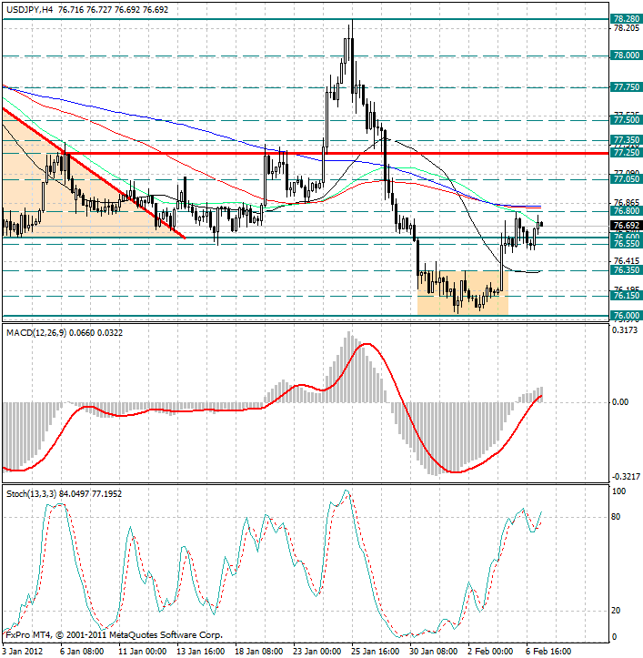
Task: Click the 30 Jan 08:00 time label
Action: coord(434,652)
